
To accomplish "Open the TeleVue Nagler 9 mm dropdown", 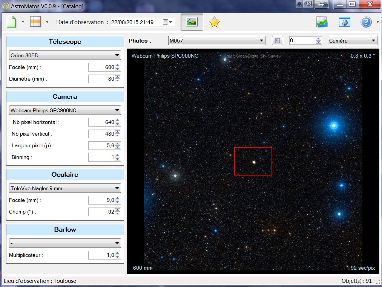I will click(x=65, y=188).
